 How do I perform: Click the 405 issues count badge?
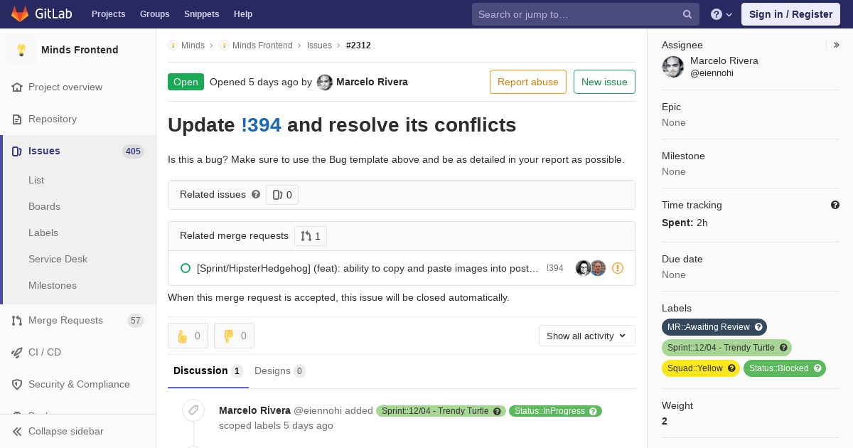tap(133, 151)
